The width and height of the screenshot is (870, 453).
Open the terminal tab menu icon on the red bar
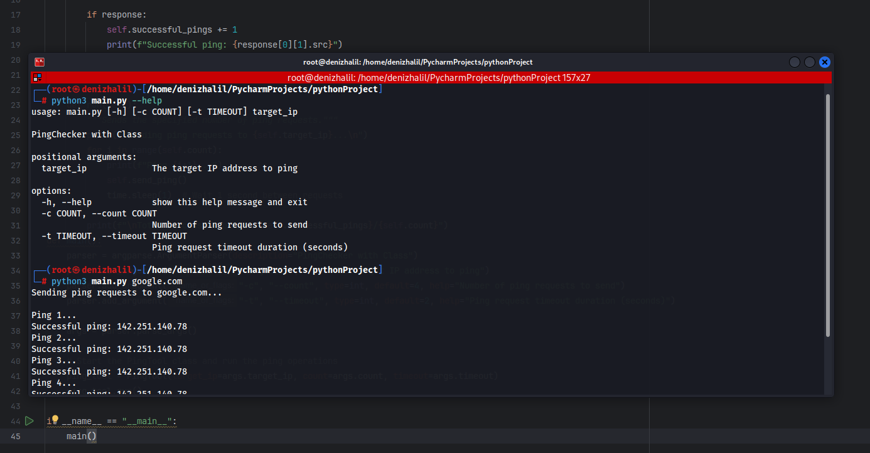(x=36, y=77)
